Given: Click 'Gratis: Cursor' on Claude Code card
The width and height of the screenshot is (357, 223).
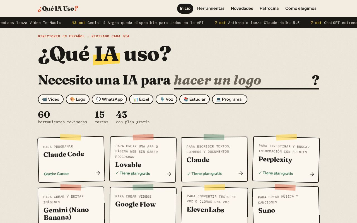Looking at the screenshot, I should (56, 174).
